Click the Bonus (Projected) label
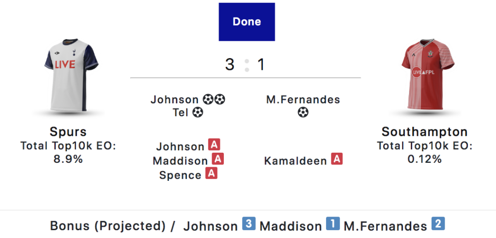Screen dimensions: 496x238 pos(108,226)
